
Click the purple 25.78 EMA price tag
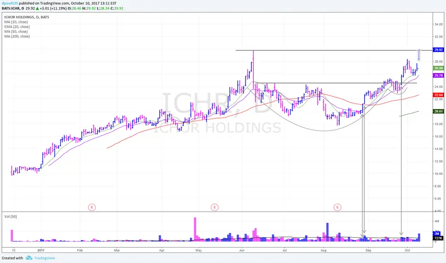[x=438, y=76]
